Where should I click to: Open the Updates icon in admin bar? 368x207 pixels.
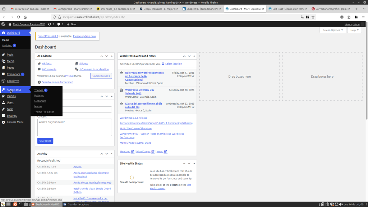tap(51, 24)
